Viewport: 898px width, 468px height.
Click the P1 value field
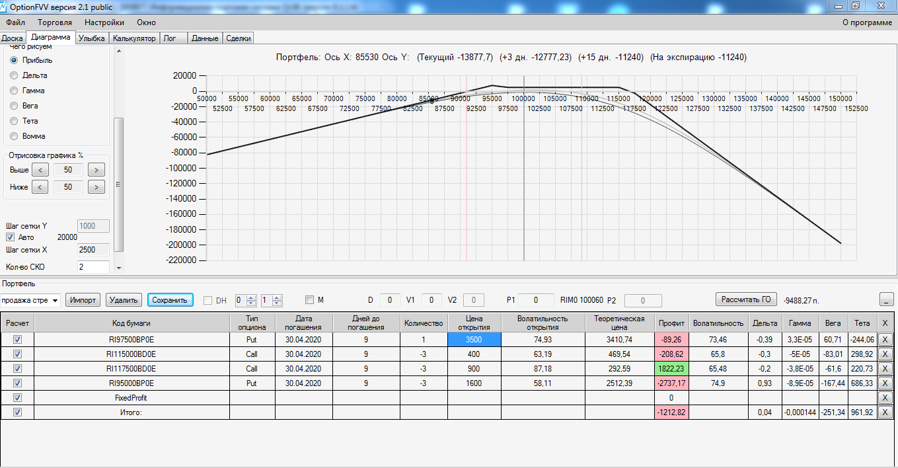pyautogui.click(x=537, y=300)
